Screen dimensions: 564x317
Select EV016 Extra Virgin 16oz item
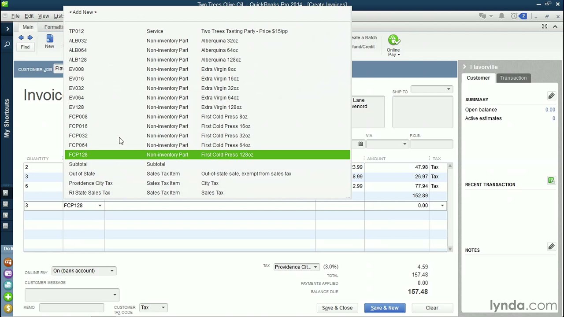(x=208, y=79)
